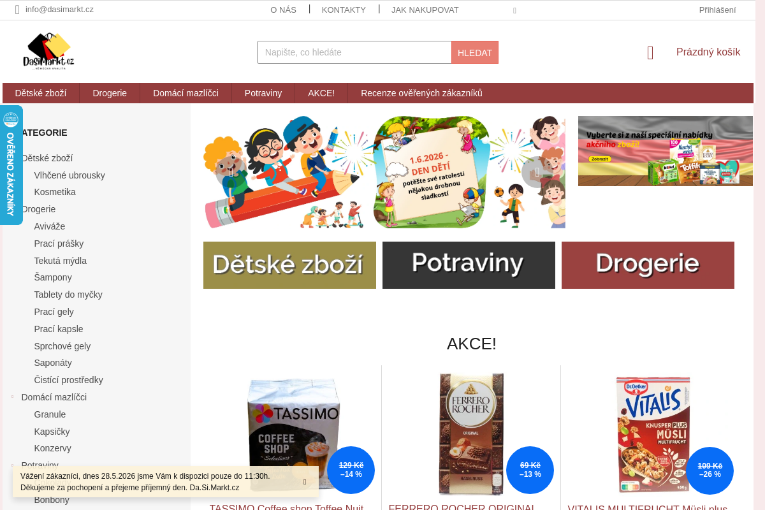Select Kosmetika in sidebar
This screenshot has width=765, height=510.
tap(55, 192)
